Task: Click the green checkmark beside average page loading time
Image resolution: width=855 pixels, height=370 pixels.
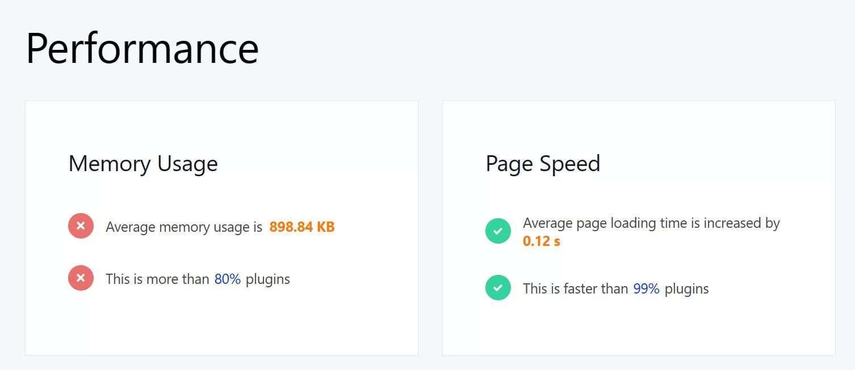Action: coord(498,231)
